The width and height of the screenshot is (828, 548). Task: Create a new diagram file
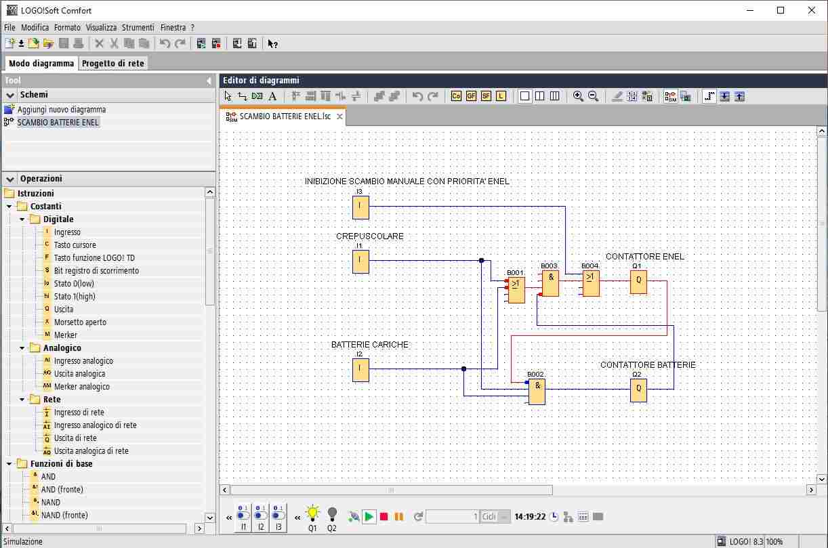10,43
